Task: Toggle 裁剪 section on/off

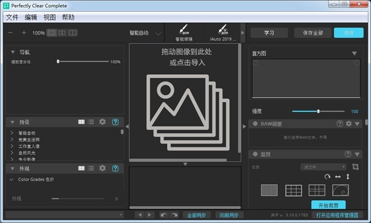Action: 255,154
